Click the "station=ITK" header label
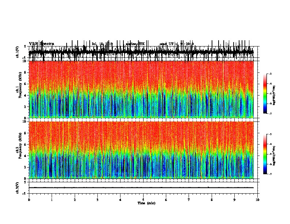This screenshot has height=224, width=290. click(135, 44)
